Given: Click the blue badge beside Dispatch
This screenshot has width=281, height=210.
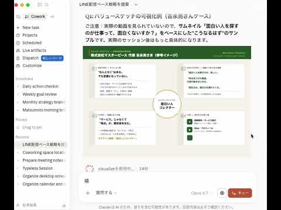Looking at the screenshot, I should coord(52,58).
